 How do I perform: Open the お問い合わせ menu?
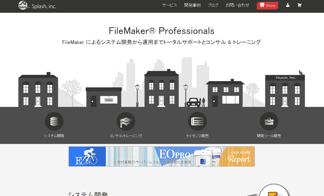[x=237, y=5]
